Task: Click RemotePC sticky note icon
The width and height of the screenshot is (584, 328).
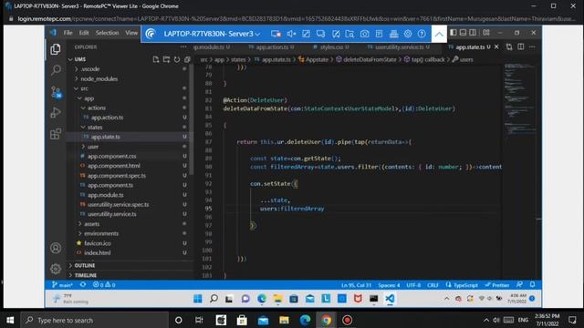Action: 336,34
